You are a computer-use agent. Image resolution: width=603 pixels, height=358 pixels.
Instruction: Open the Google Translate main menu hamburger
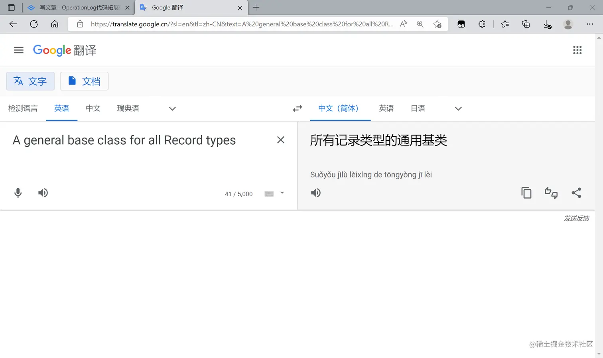pyautogui.click(x=19, y=50)
